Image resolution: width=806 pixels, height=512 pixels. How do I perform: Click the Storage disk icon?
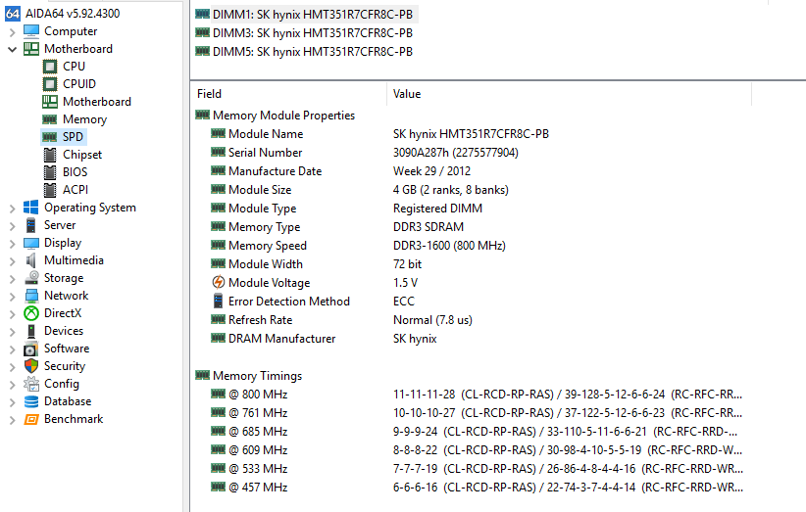pos(30,278)
